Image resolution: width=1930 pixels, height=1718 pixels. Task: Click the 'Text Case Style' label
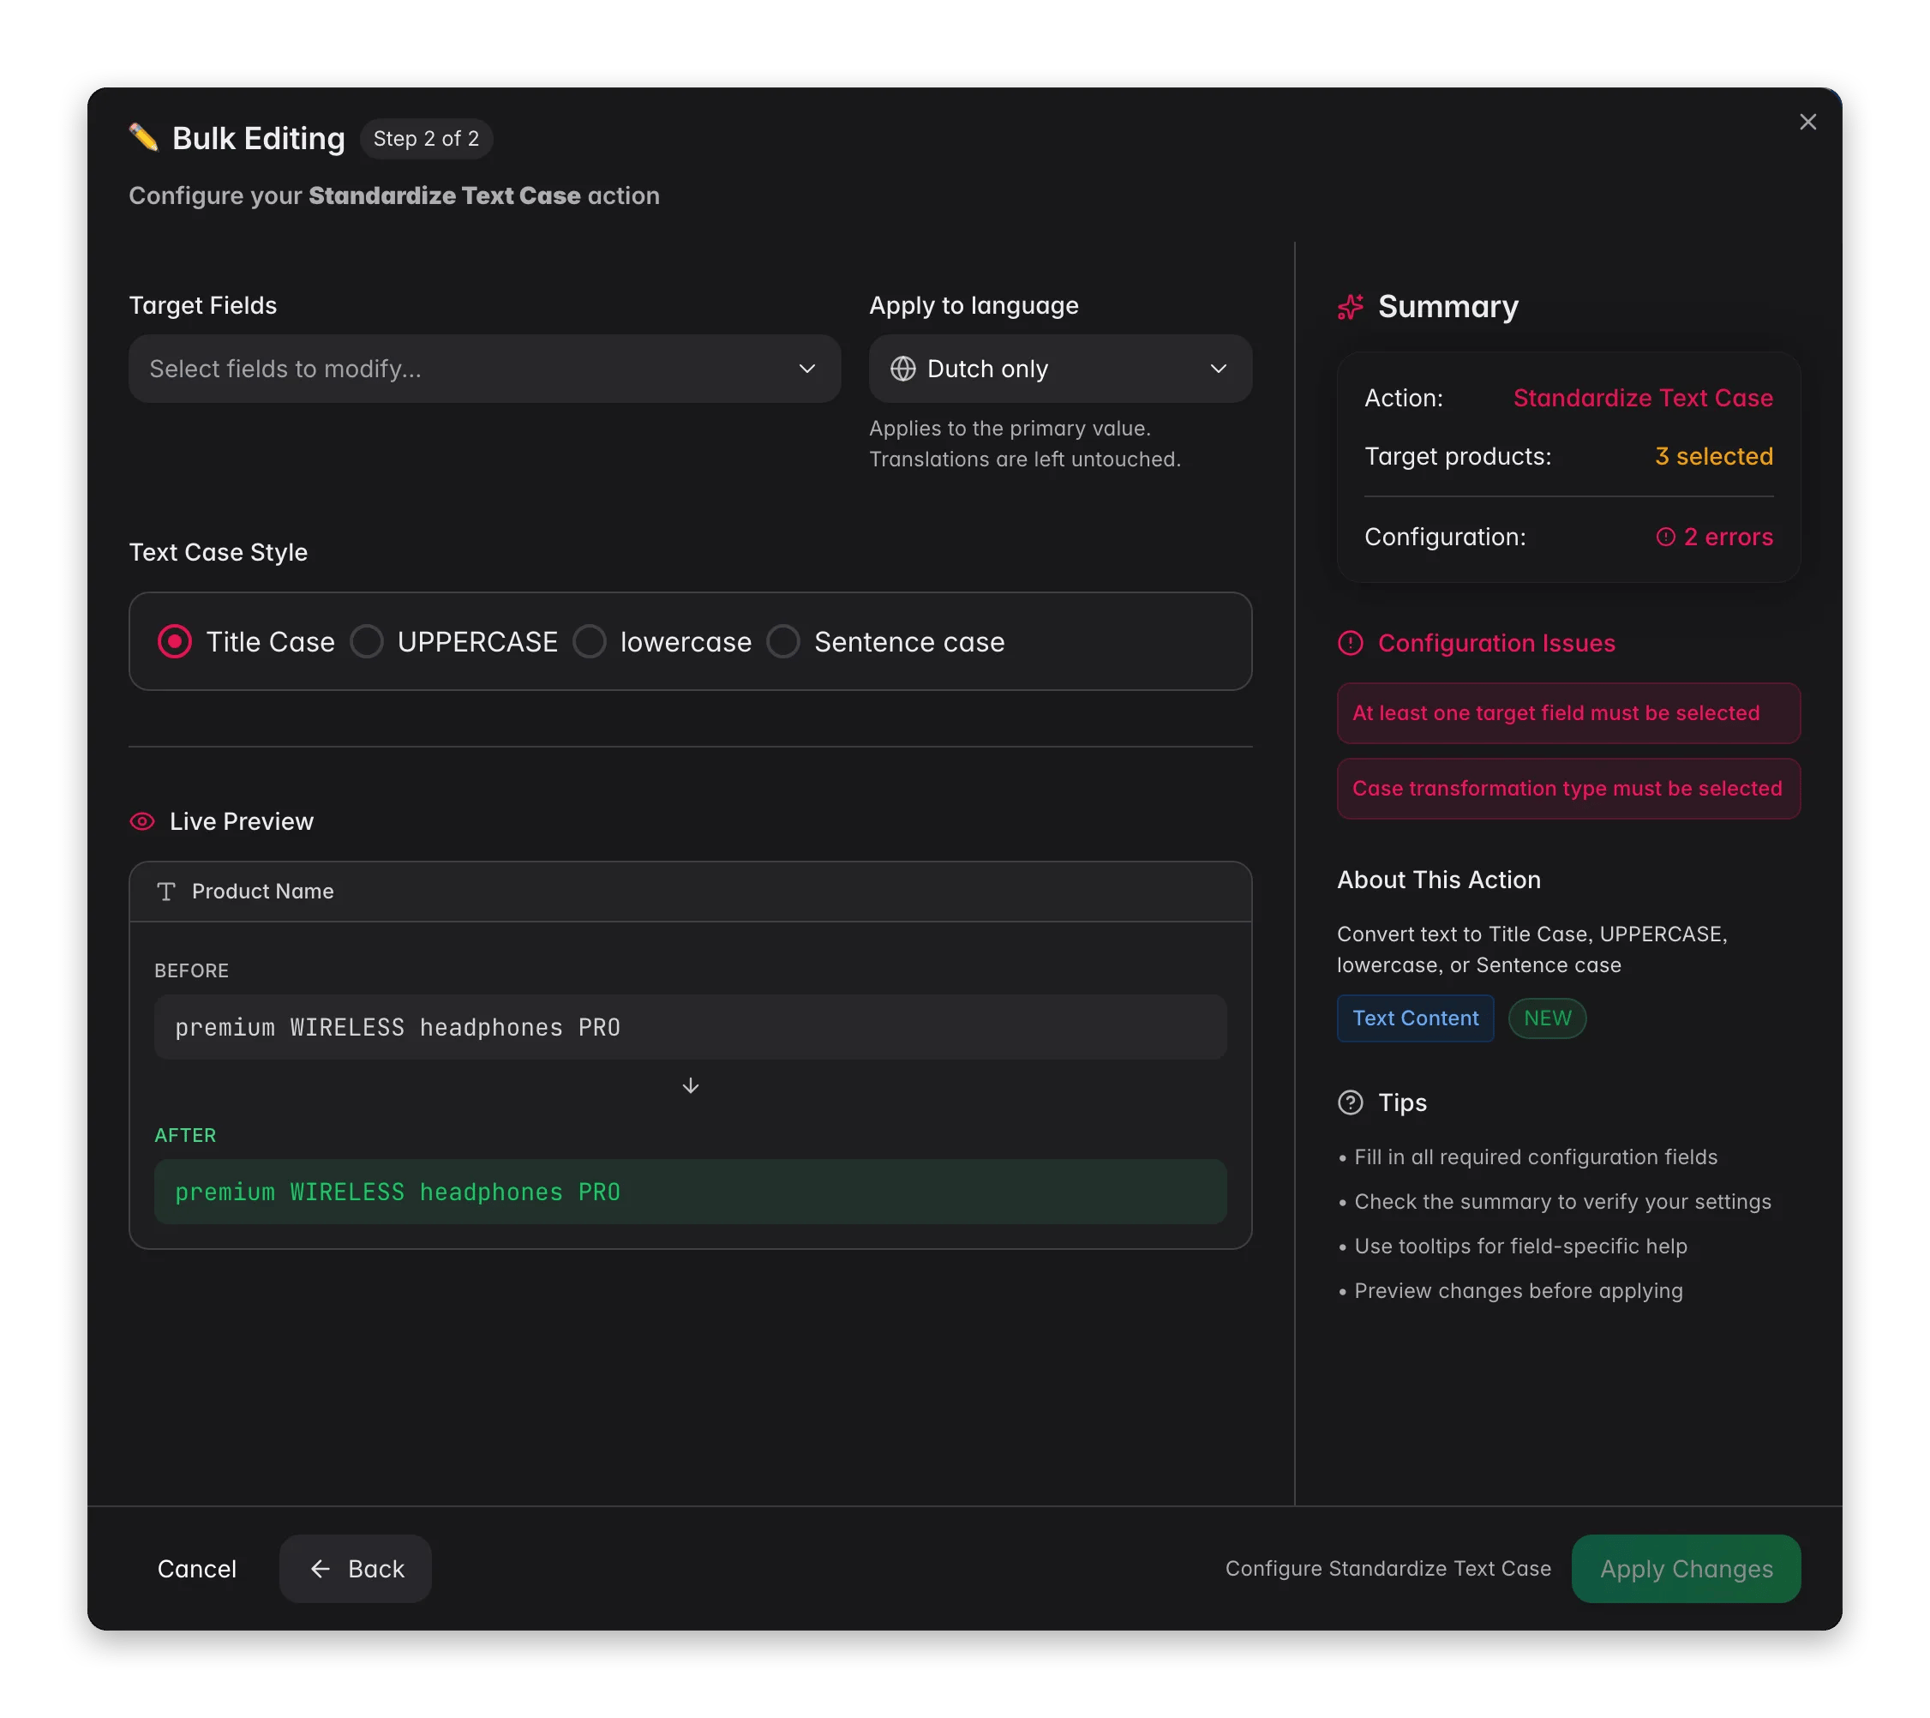point(219,552)
